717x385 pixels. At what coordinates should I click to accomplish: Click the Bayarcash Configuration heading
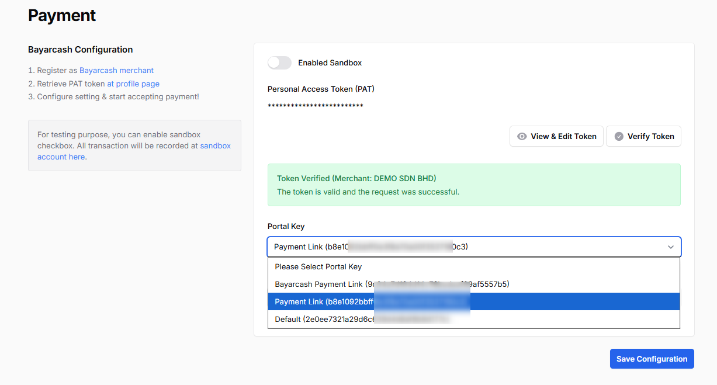[81, 50]
